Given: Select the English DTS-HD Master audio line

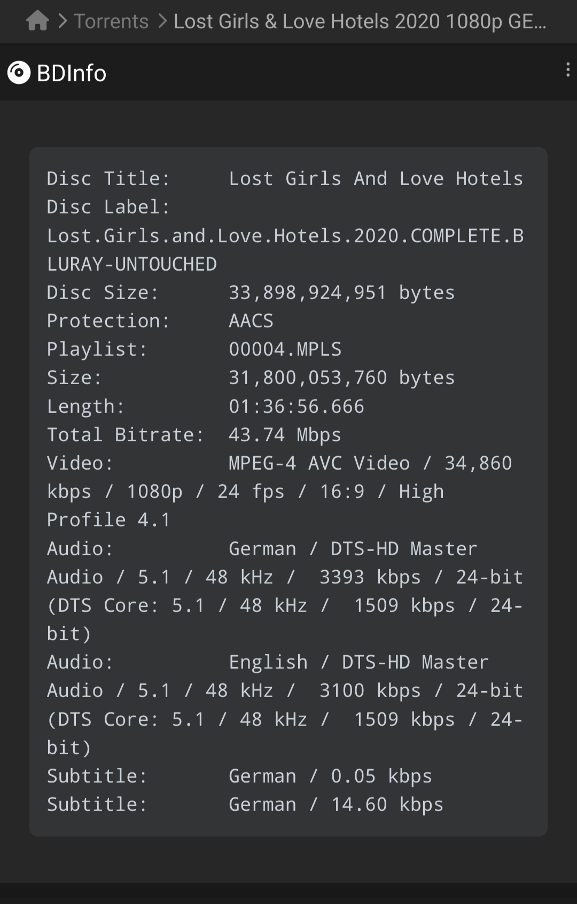Looking at the screenshot, I should click(x=285, y=705).
